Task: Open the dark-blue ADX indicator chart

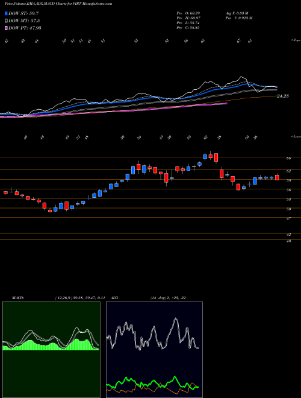Action: pyautogui.click(x=154, y=350)
